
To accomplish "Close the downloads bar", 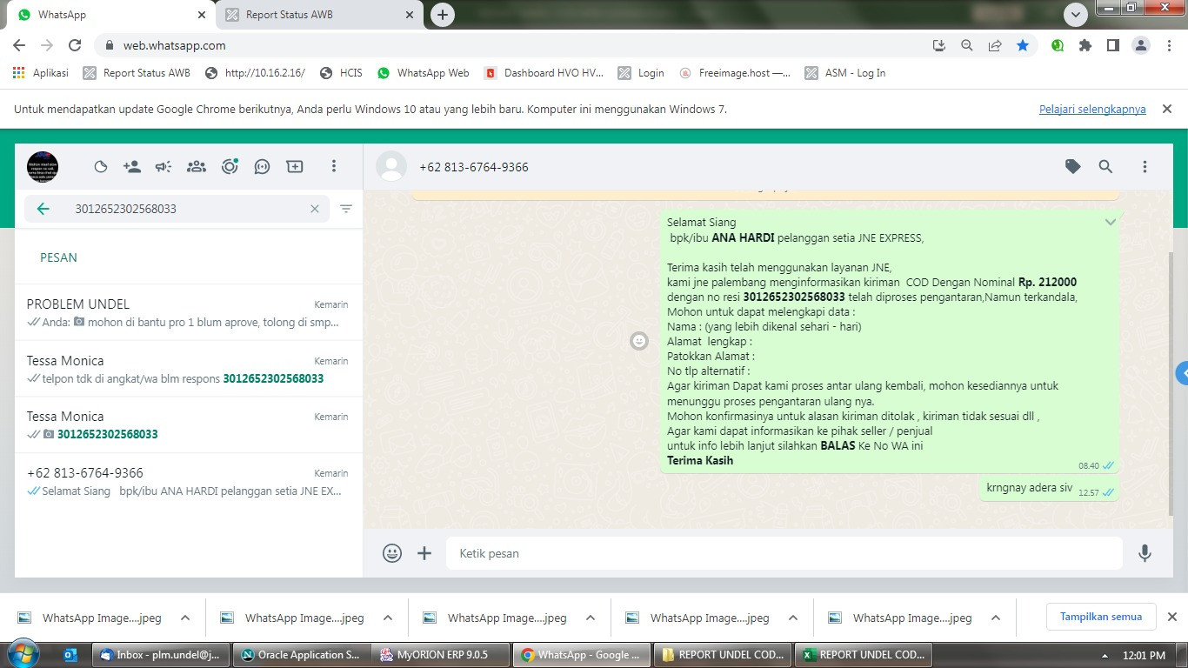I will (1171, 617).
